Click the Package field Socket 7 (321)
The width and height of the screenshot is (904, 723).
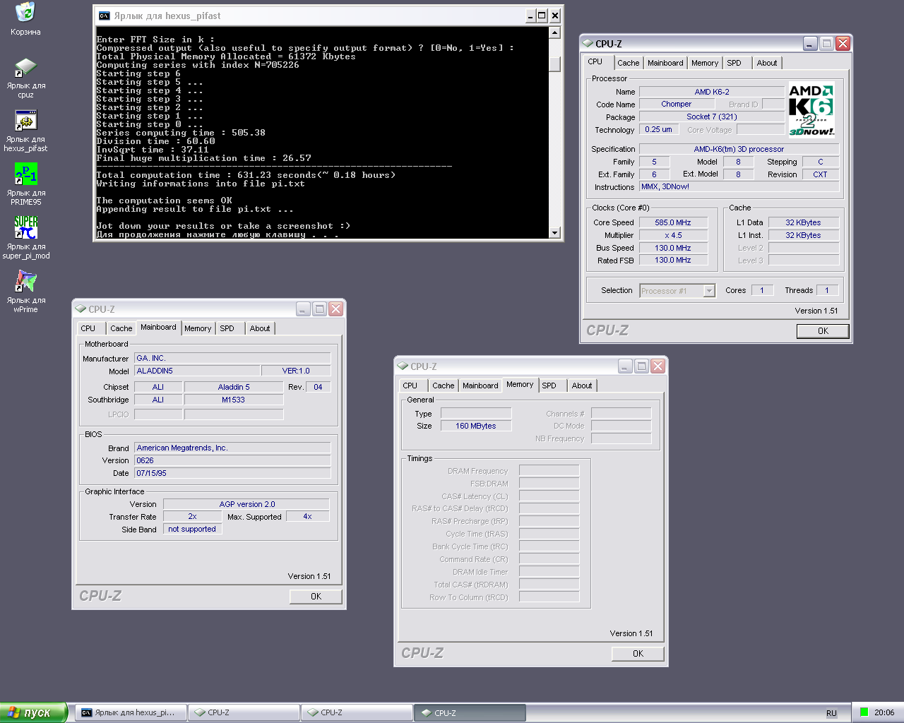pos(712,117)
